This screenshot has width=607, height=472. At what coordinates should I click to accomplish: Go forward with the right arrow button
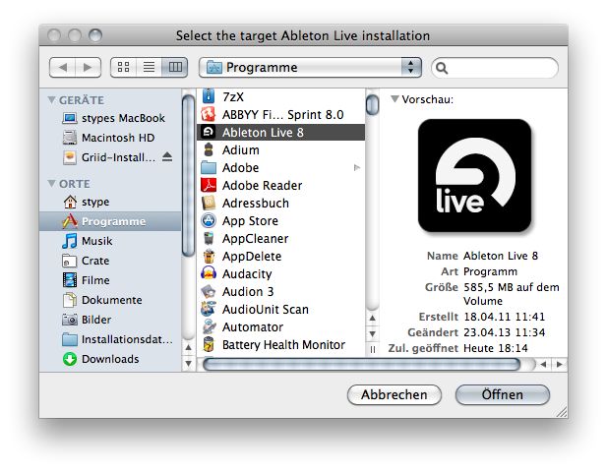89,67
